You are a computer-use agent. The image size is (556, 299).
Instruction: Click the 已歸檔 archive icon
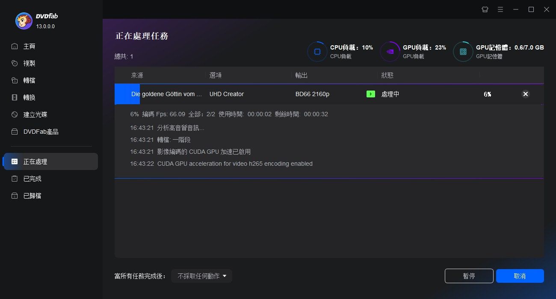click(x=15, y=196)
